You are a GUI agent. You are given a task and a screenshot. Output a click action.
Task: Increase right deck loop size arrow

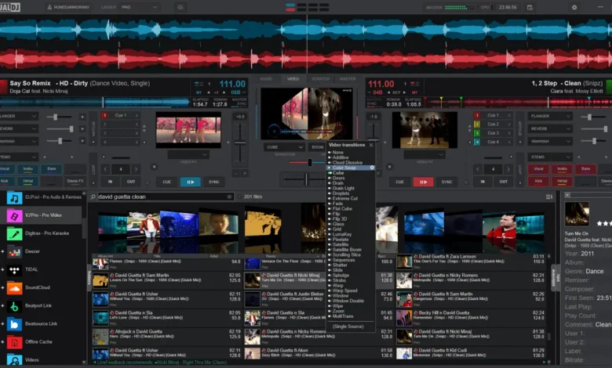[x=508, y=169]
